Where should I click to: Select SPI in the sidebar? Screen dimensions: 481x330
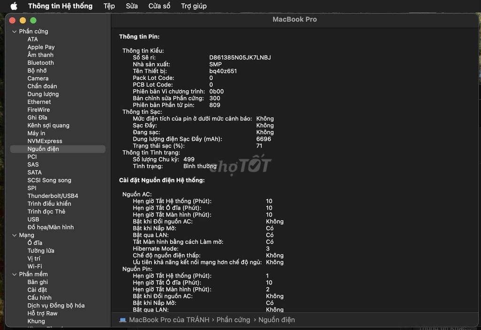tap(31, 188)
